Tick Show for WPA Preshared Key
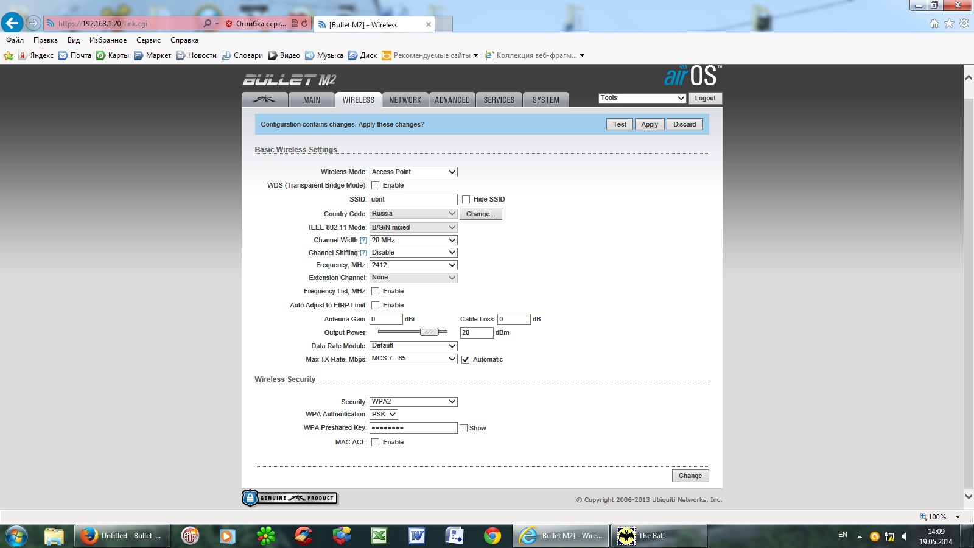This screenshot has height=548, width=974. 464,429
